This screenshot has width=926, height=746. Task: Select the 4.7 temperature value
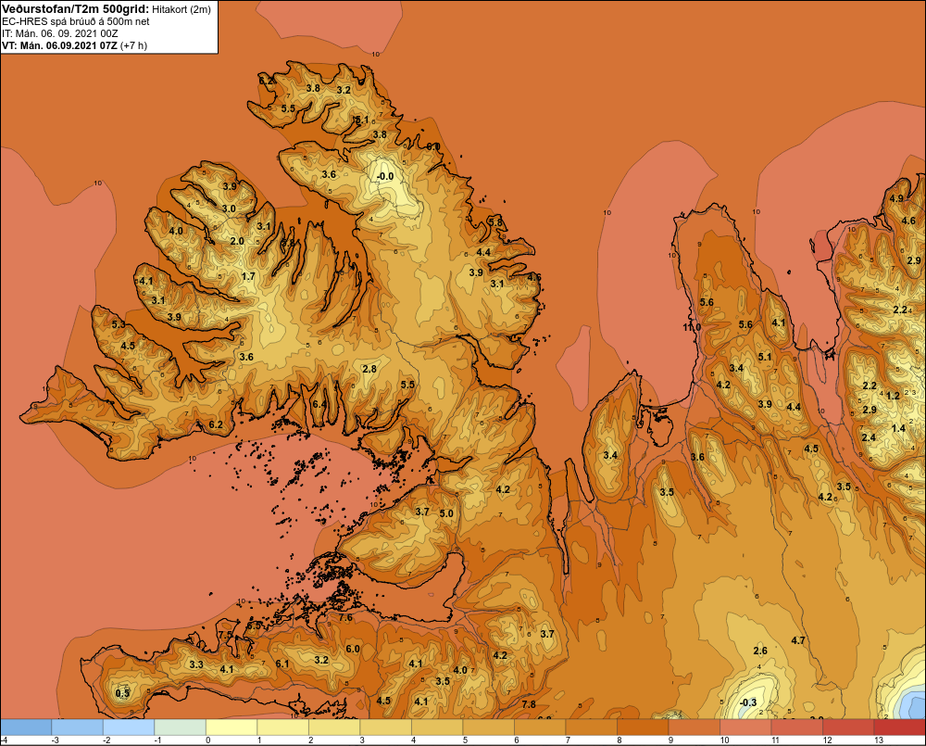(x=798, y=640)
